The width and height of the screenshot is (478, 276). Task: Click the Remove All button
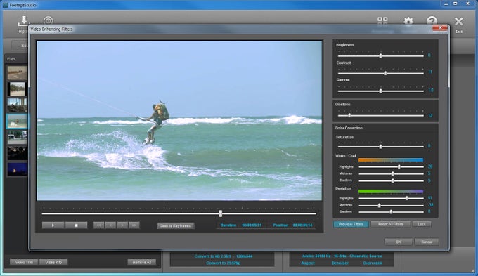click(x=142, y=262)
